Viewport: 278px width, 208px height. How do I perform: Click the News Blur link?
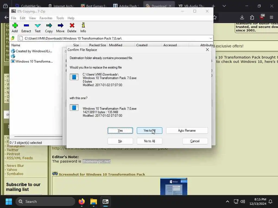pos(15,165)
